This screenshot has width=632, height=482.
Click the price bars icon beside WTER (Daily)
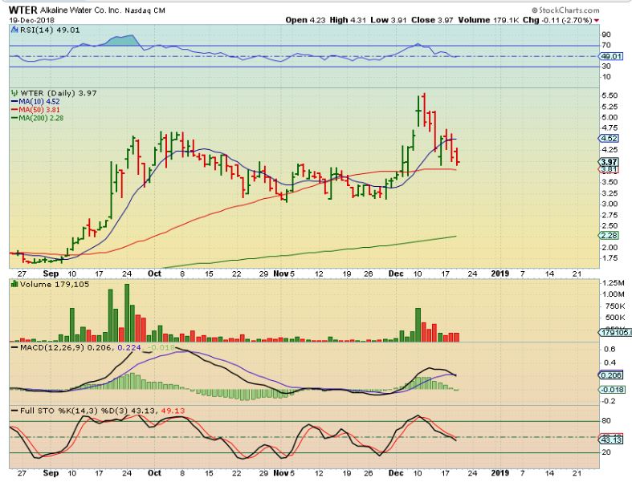pyautogui.click(x=14, y=93)
